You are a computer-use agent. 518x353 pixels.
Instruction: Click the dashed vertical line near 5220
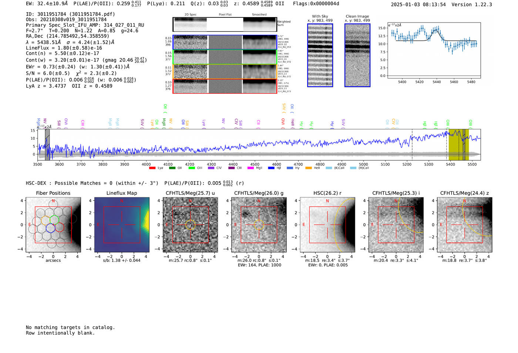pos(412,144)
